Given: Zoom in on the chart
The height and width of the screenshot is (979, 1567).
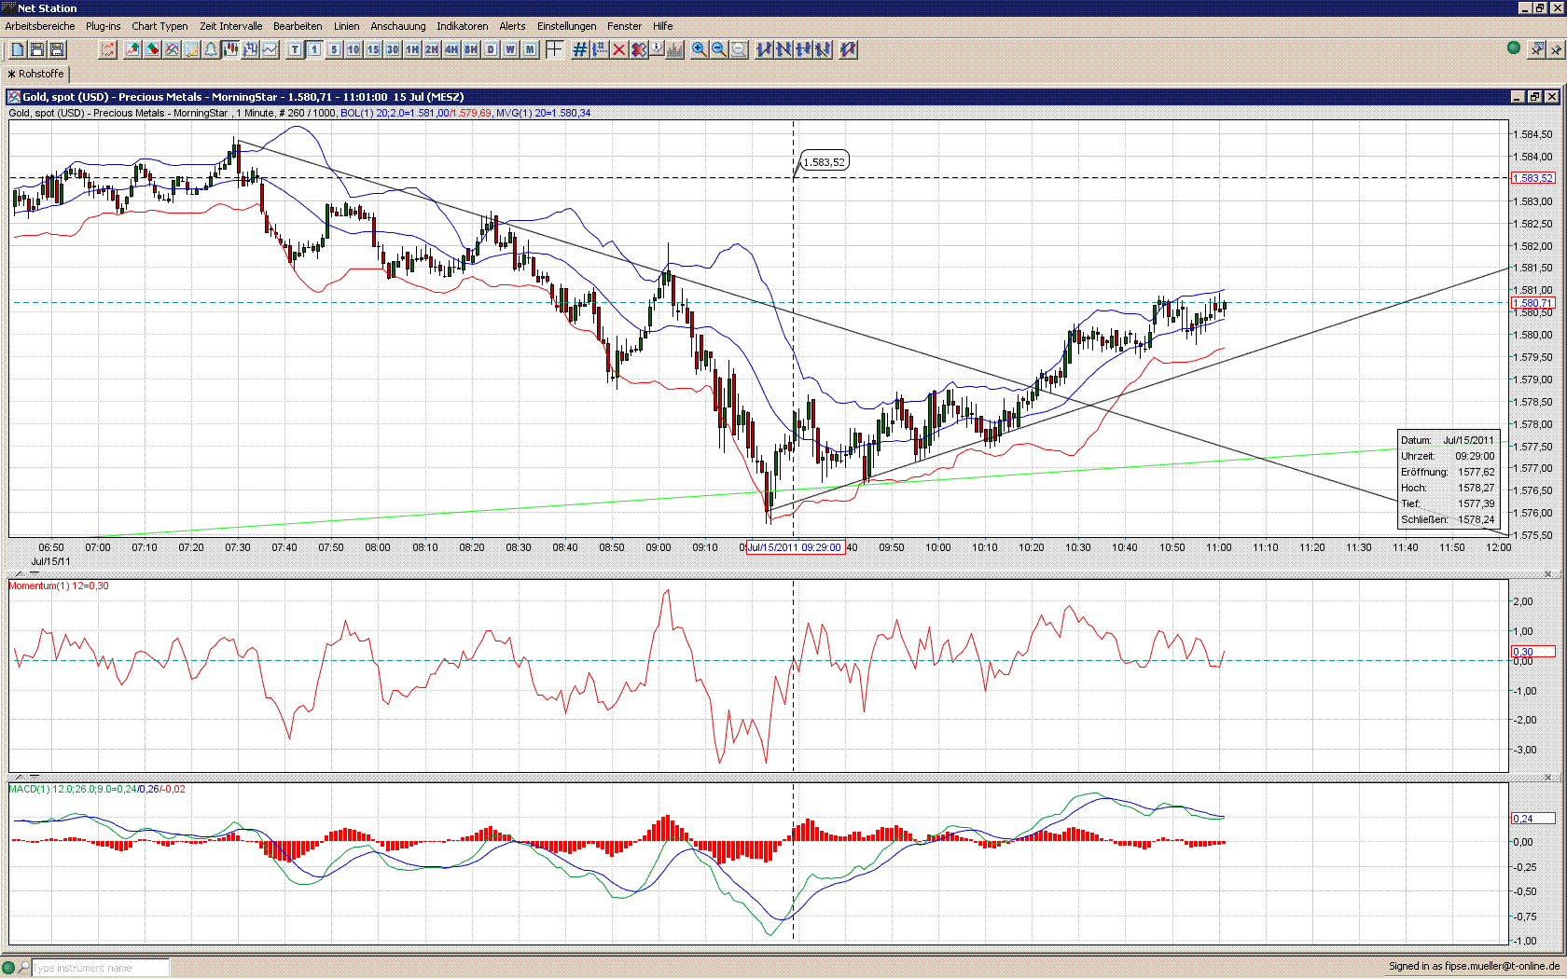Looking at the screenshot, I should coord(700,49).
